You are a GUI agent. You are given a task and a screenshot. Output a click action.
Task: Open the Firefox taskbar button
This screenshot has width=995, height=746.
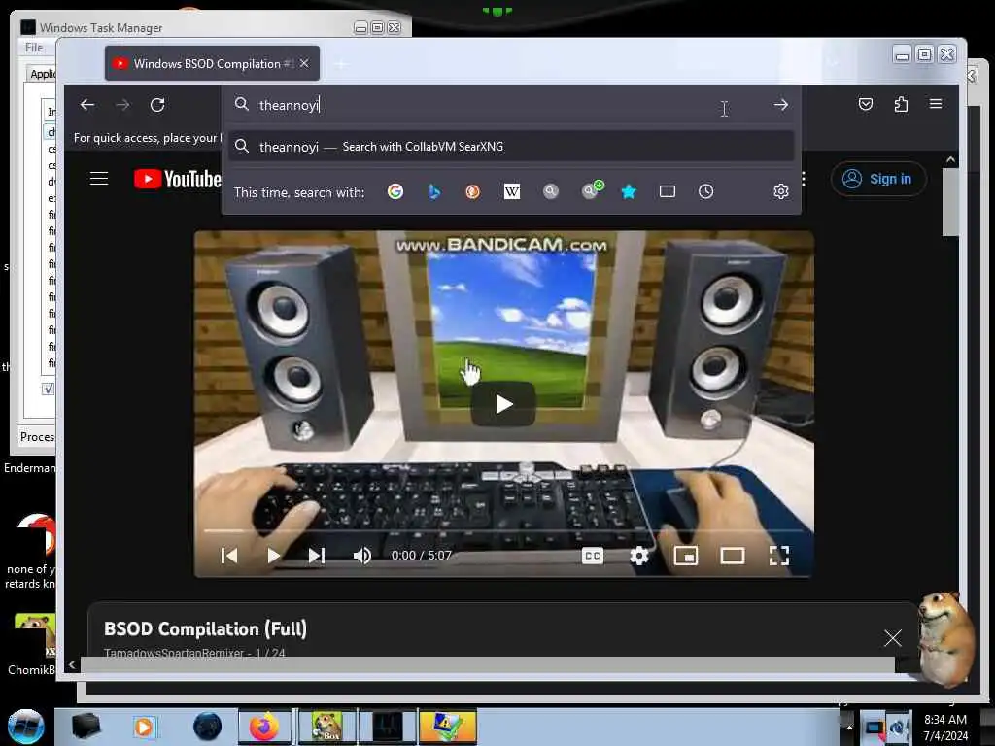pyautogui.click(x=264, y=727)
